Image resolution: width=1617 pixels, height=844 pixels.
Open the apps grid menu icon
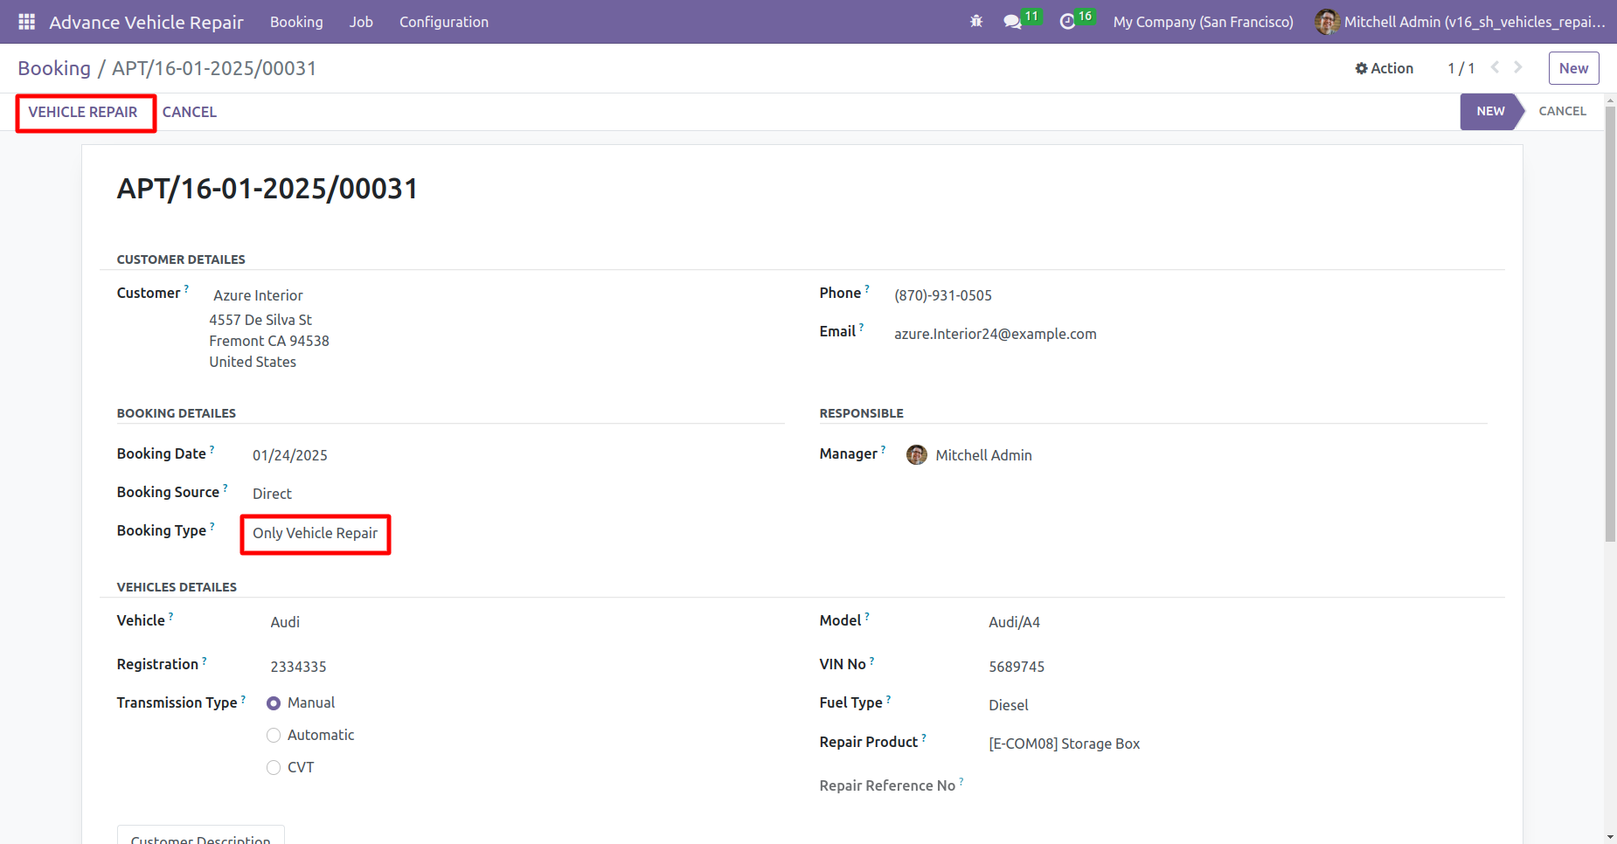point(27,22)
